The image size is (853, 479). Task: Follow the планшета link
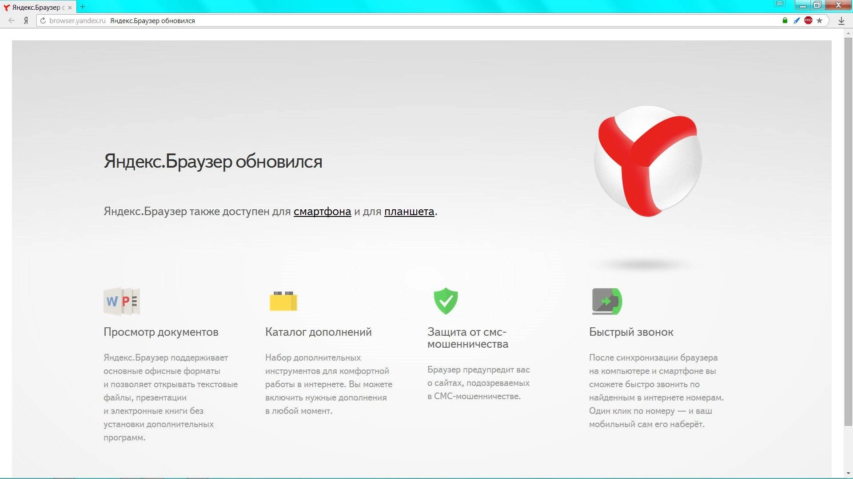[409, 212]
